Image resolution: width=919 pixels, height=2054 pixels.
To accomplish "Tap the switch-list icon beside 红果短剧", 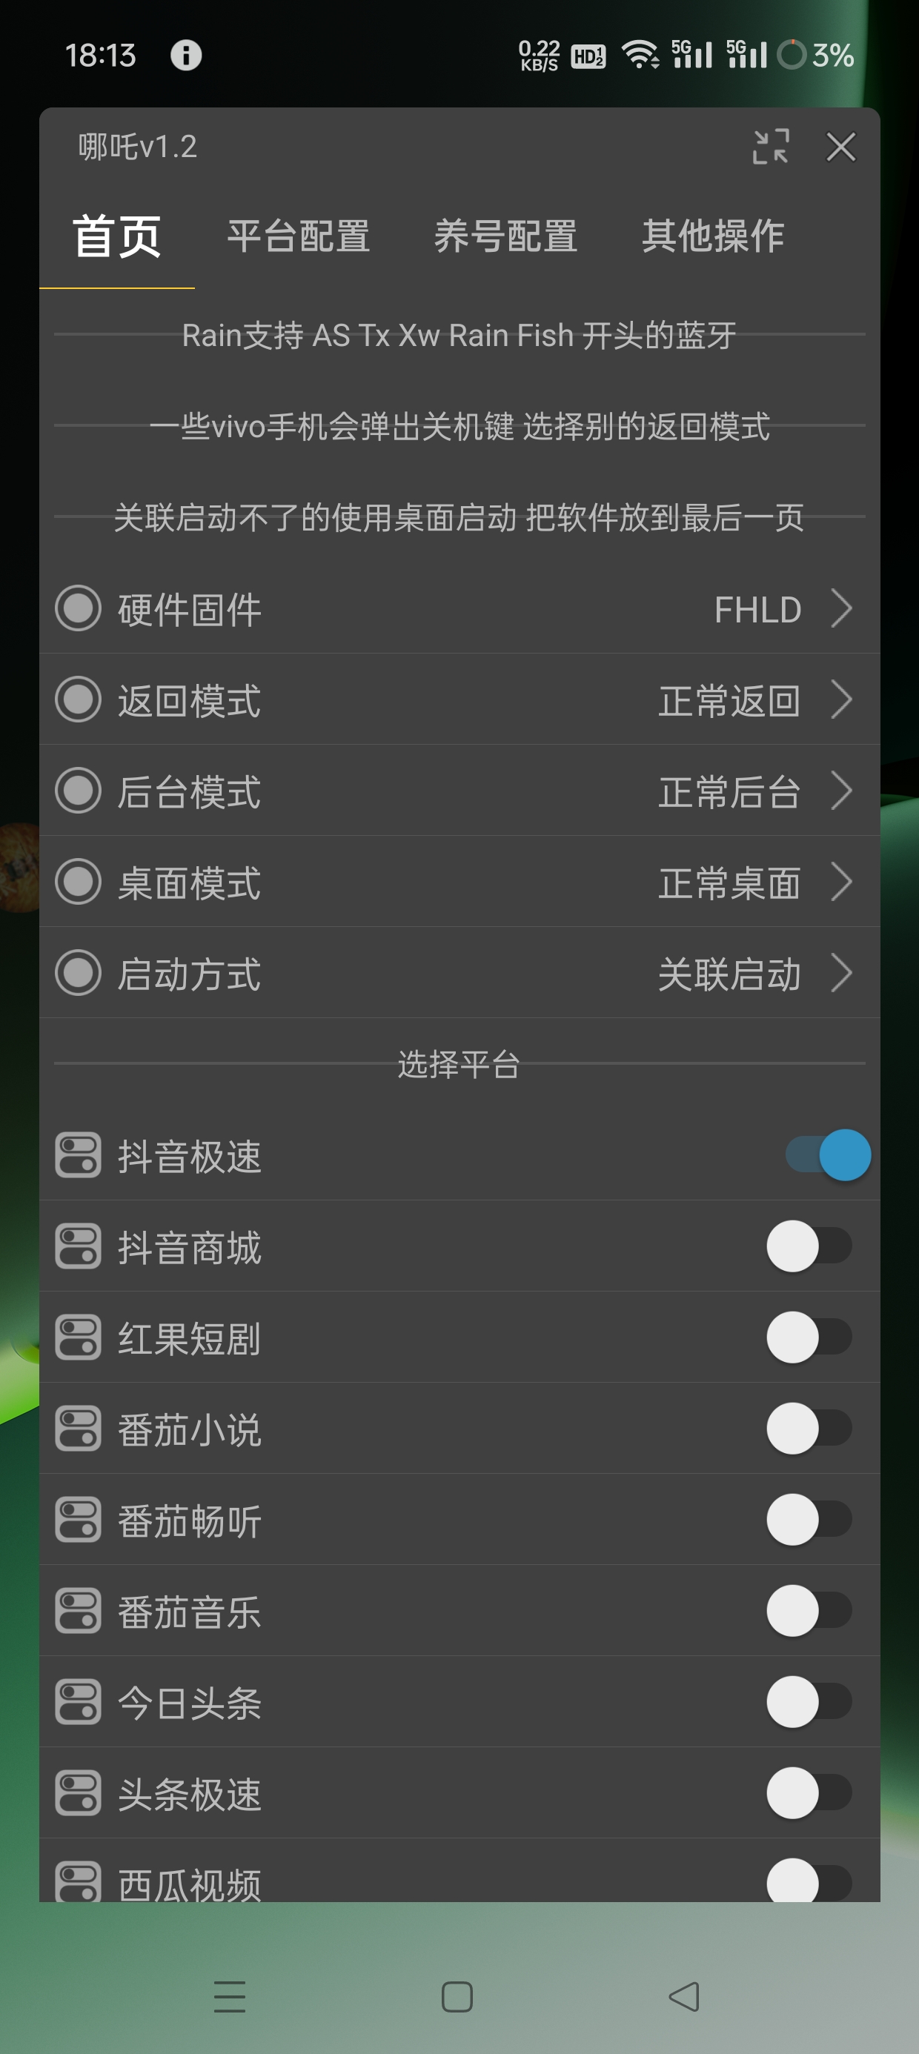I will pos(78,1337).
